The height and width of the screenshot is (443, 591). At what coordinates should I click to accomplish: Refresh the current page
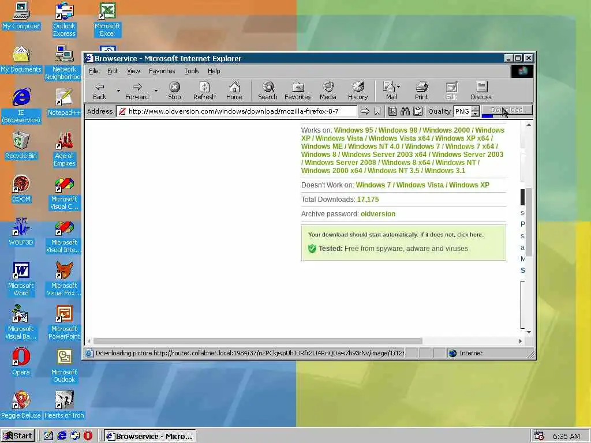204,91
